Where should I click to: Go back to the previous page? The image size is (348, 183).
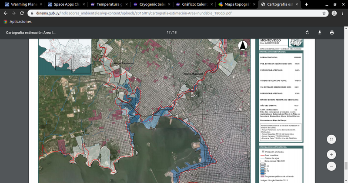[5, 13]
